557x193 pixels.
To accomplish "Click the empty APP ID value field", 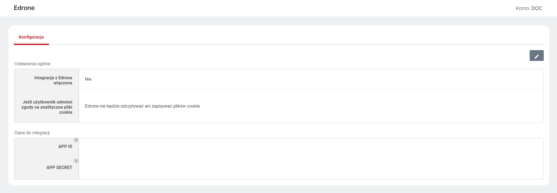I will click(x=311, y=146).
